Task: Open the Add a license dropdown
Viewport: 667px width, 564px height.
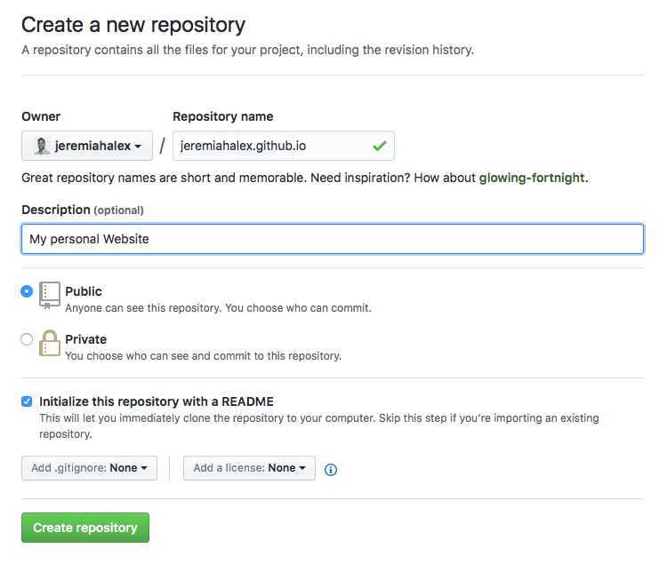Action: [249, 468]
